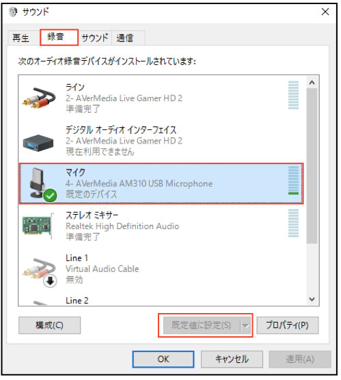Screen dimensions: 341x380
Task: Select the Line 2 list entry
Action: click(161, 301)
